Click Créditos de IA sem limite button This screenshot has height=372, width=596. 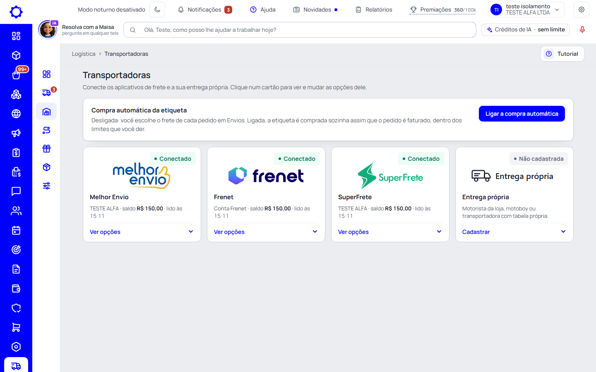tap(526, 30)
